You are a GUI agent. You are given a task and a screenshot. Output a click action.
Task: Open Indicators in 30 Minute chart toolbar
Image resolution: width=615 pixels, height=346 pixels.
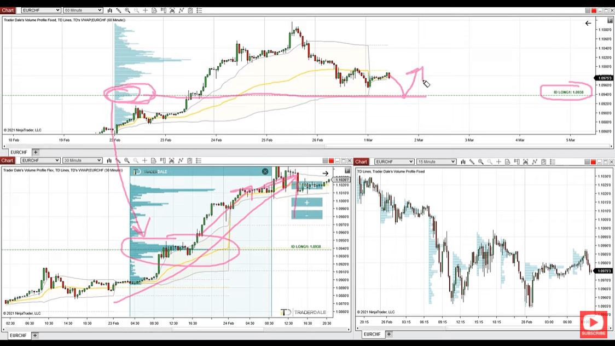[181, 160]
